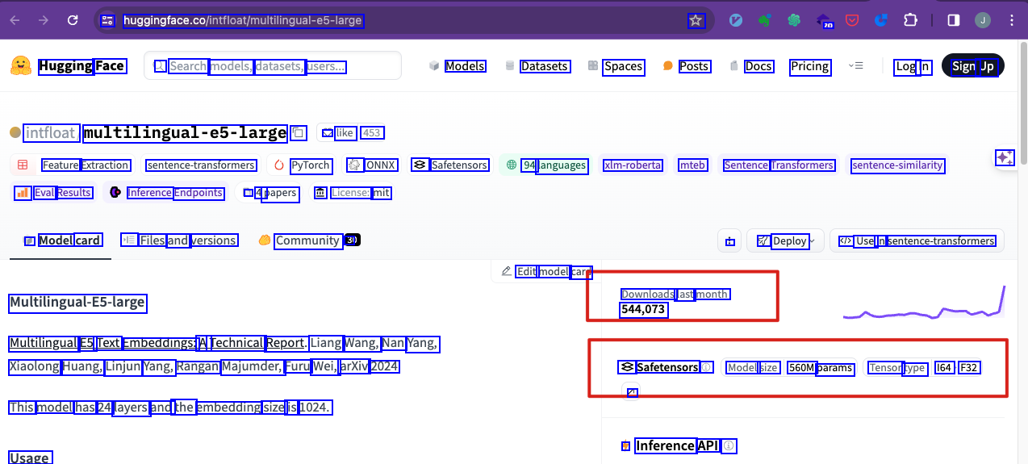
Task: Open the intfloat author link
Action: pyautogui.click(x=51, y=133)
